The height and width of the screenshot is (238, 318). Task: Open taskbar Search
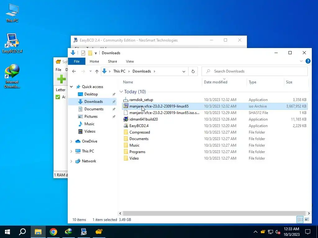tap(22, 232)
